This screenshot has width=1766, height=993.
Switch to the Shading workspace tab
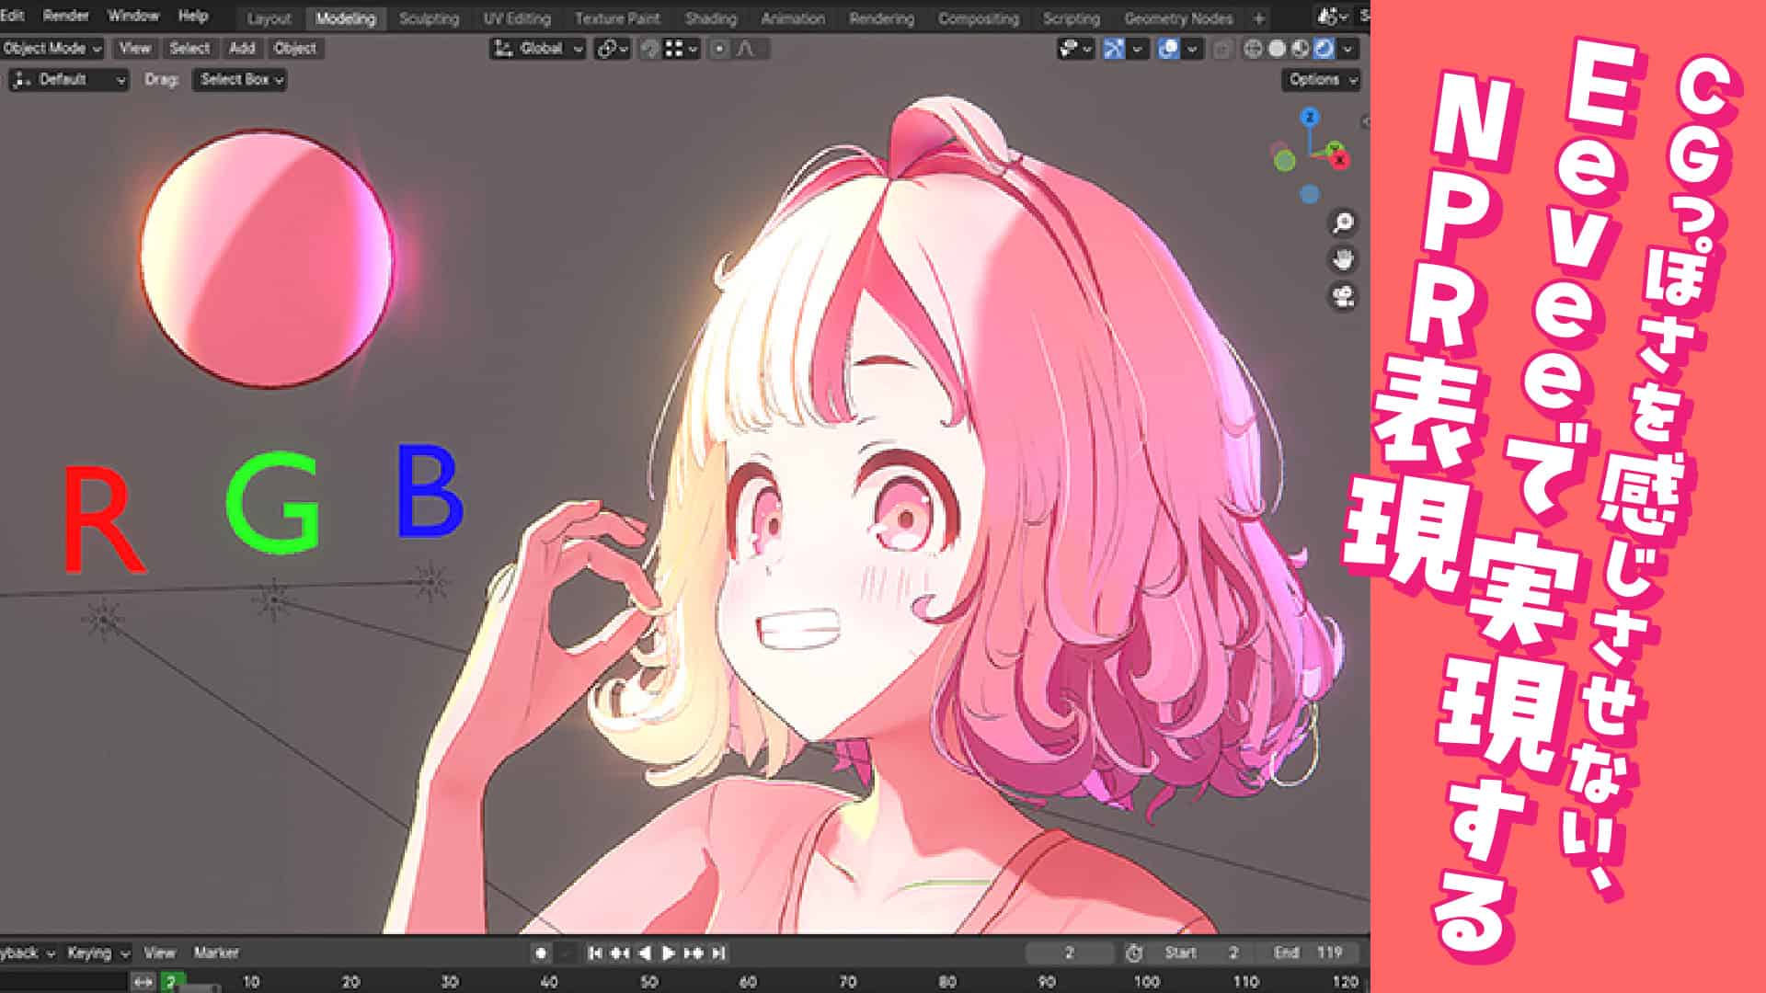point(710,18)
